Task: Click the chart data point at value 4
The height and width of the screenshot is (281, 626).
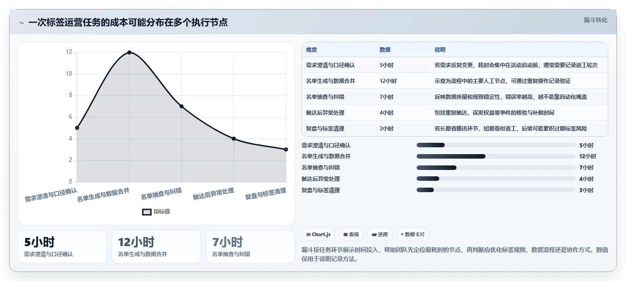Action: pos(234,139)
